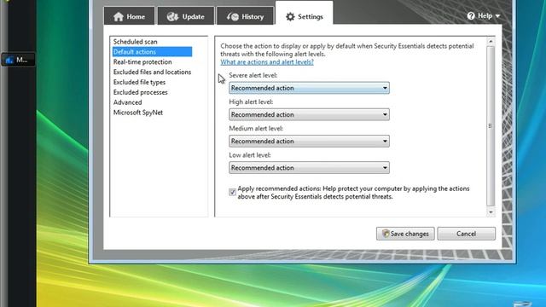This screenshot has height=307, width=546.
Task: Select Excluded file types
Action: click(x=139, y=82)
